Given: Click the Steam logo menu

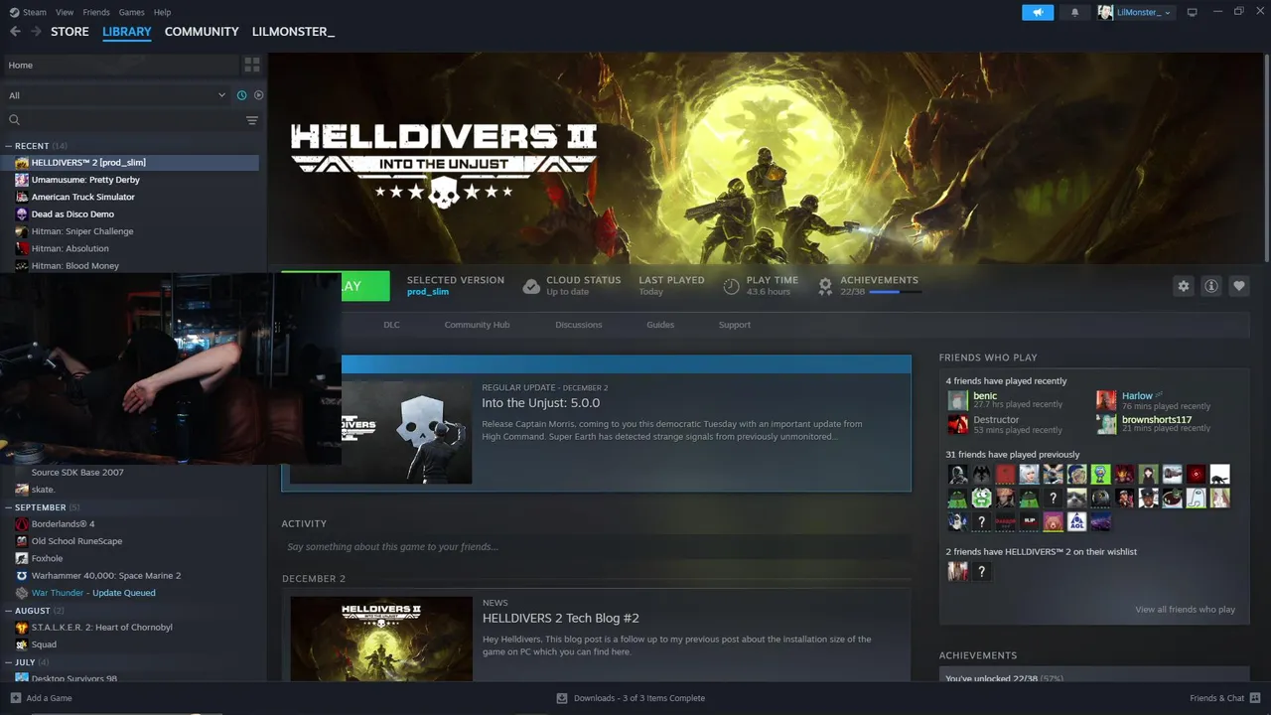Looking at the screenshot, I should (x=28, y=12).
